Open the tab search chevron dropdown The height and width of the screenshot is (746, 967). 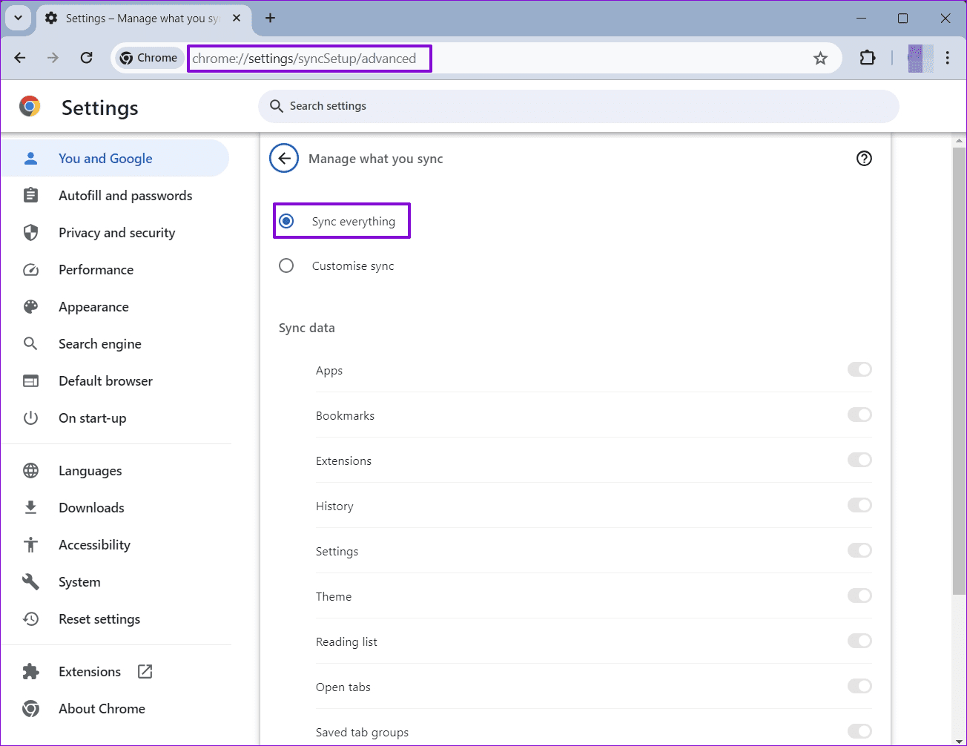[x=18, y=18]
